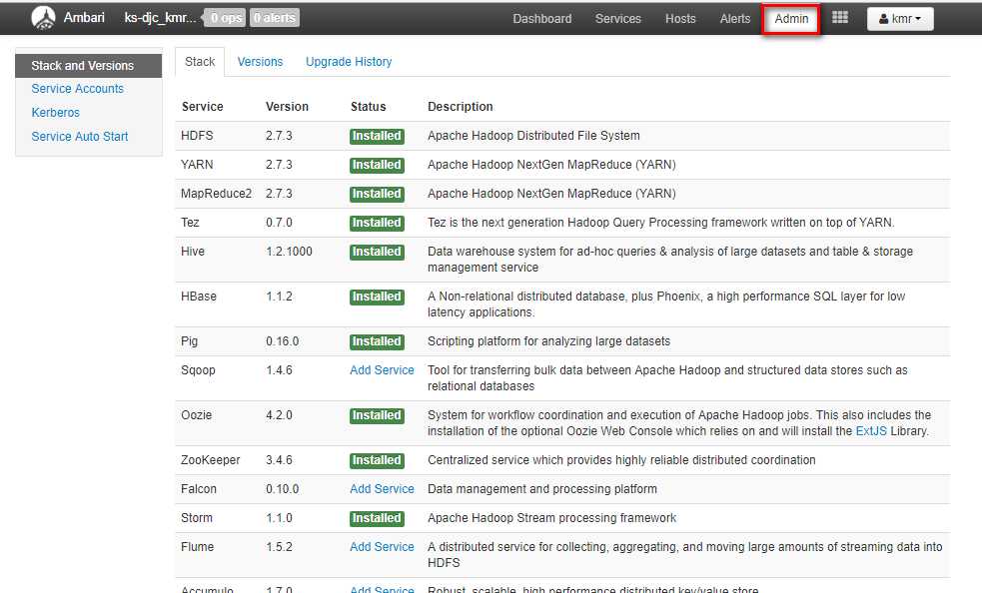The image size is (982, 593).
Task: Click the 0 ops badge
Action: pyautogui.click(x=226, y=18)
